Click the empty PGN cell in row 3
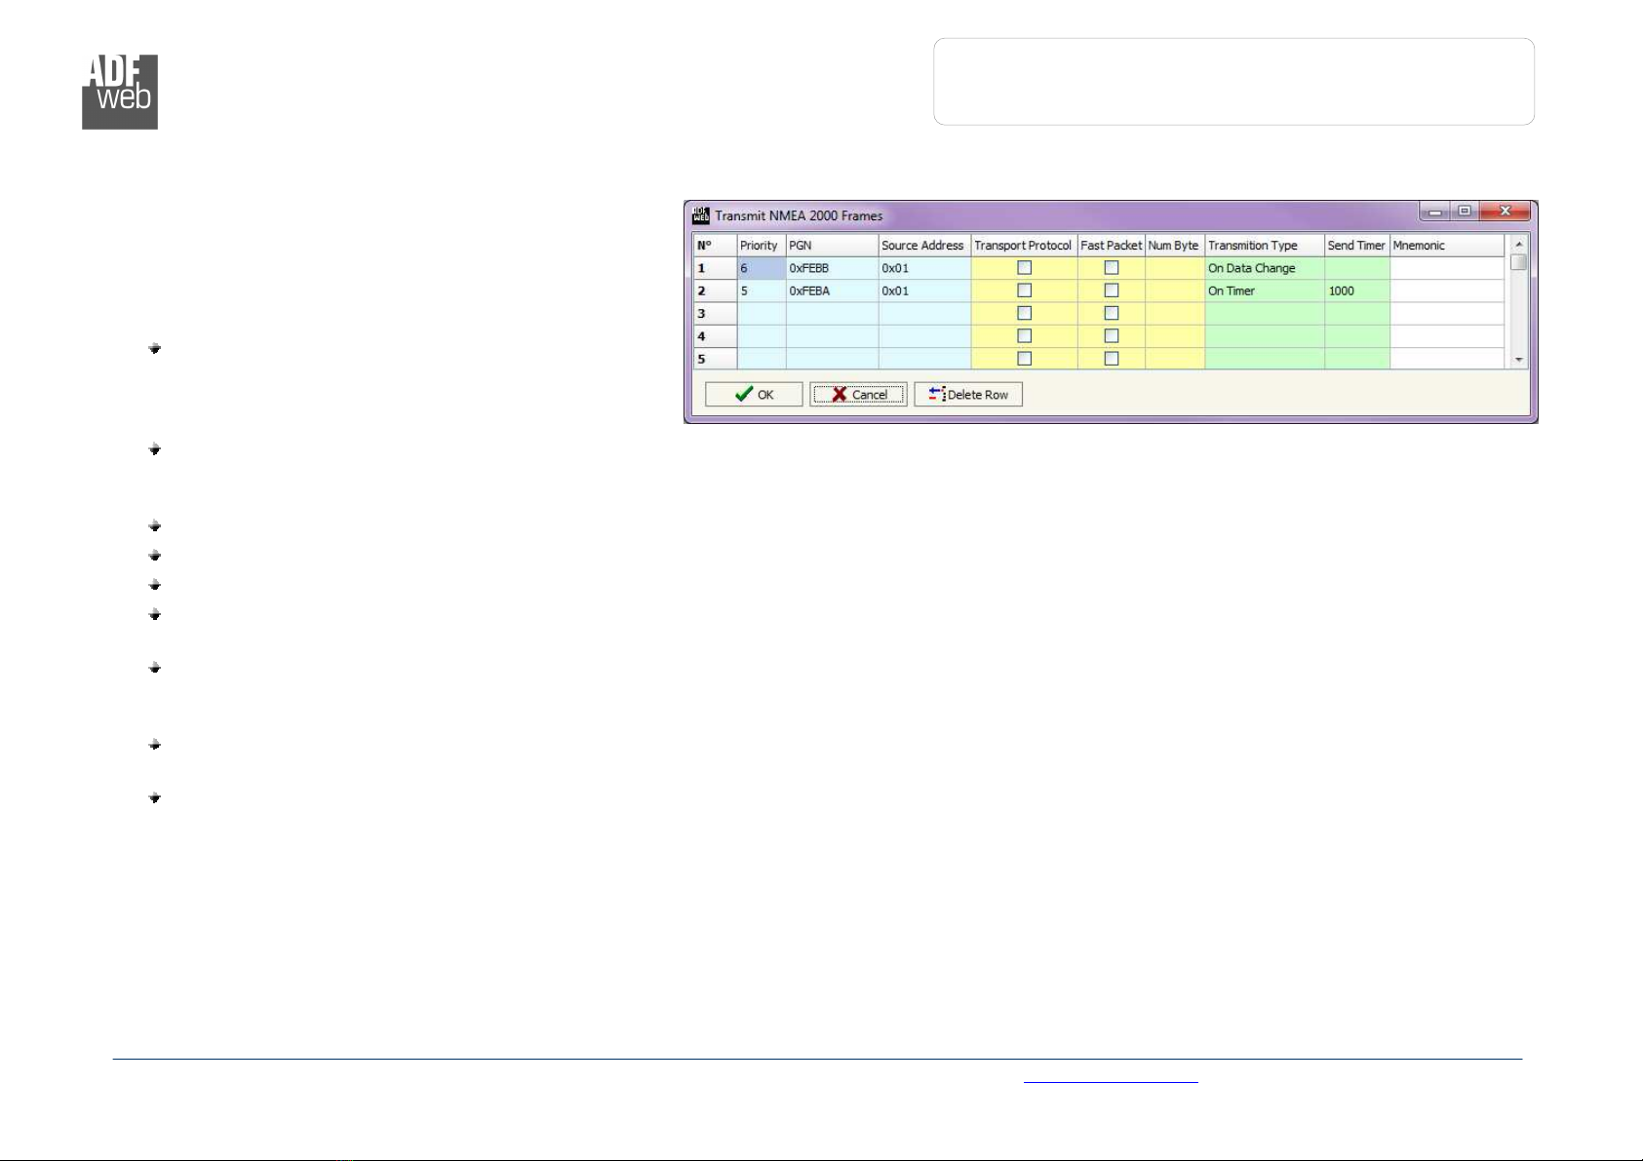The width and height of the screenshot is (1643, 1161). [x=832, y=313]
